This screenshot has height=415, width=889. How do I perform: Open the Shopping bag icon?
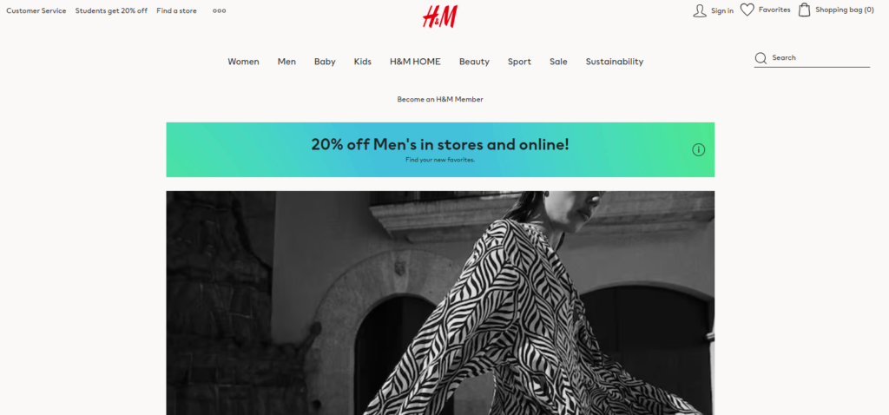pos(804,10)
